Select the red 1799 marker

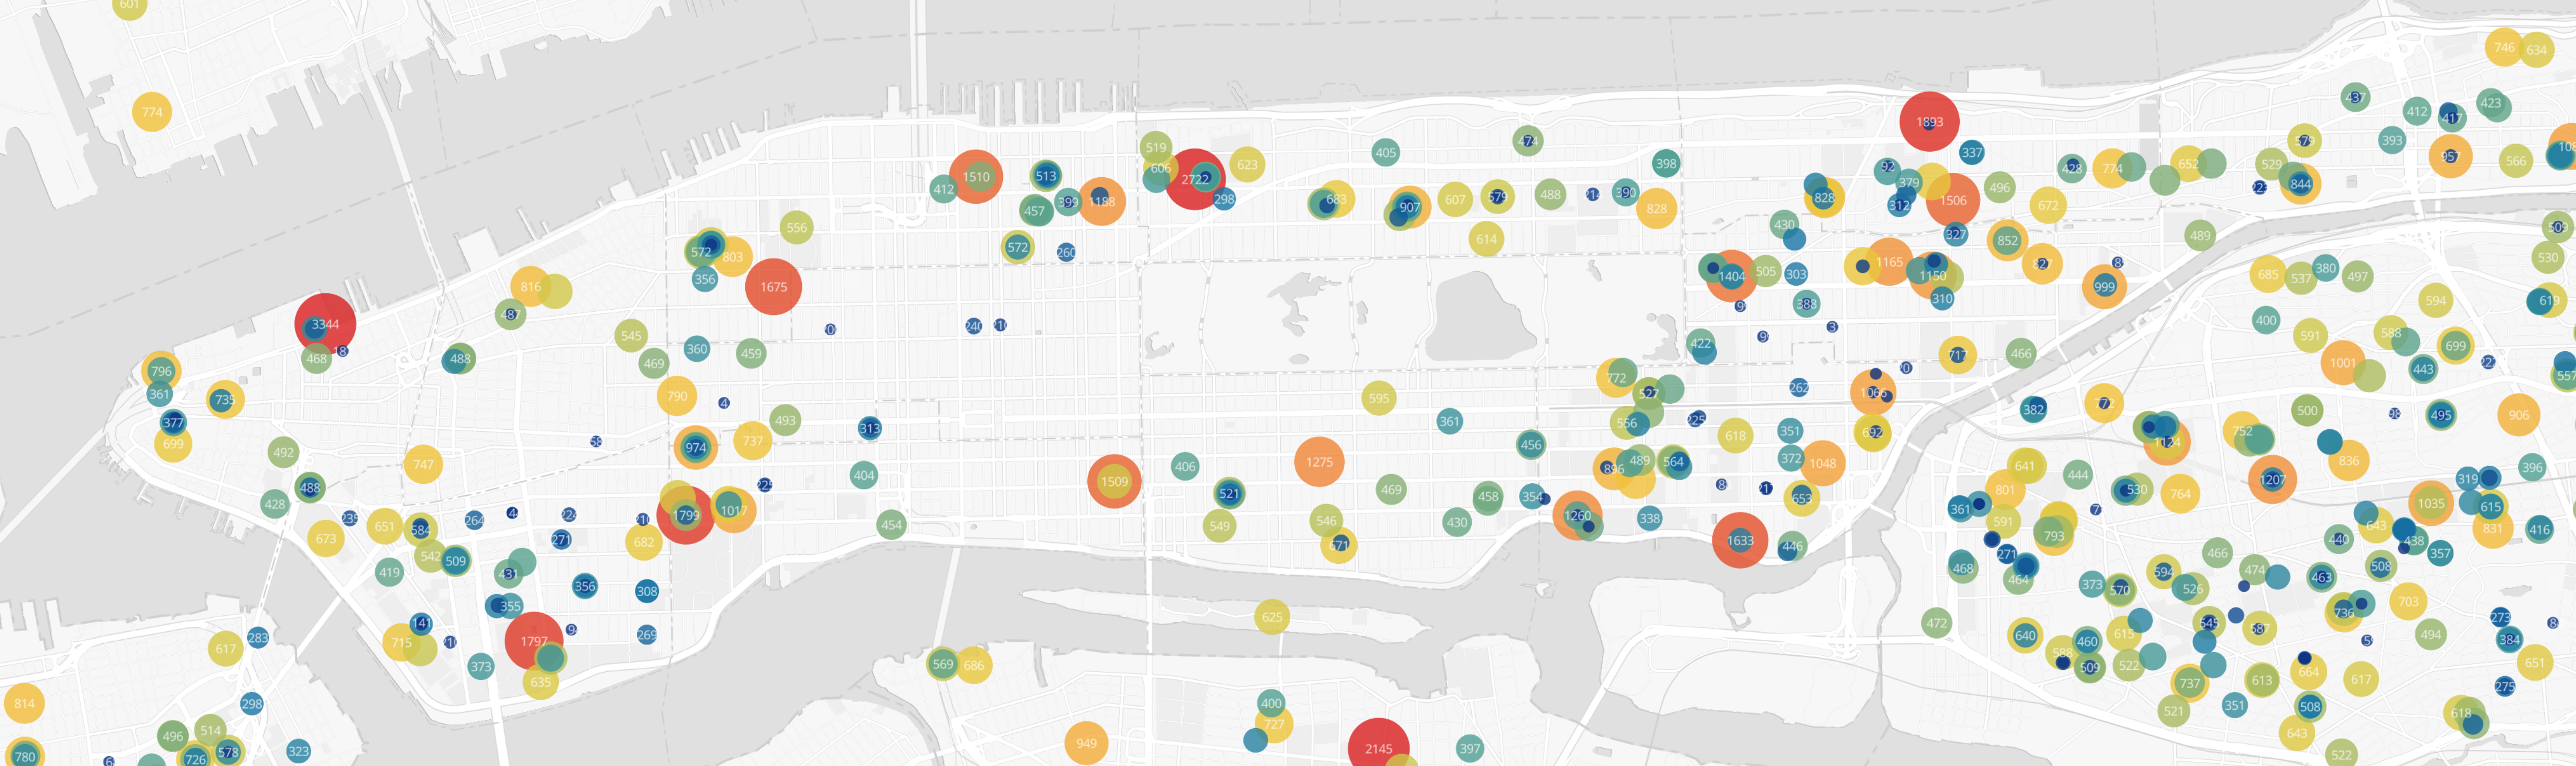(x=686, y=516)
